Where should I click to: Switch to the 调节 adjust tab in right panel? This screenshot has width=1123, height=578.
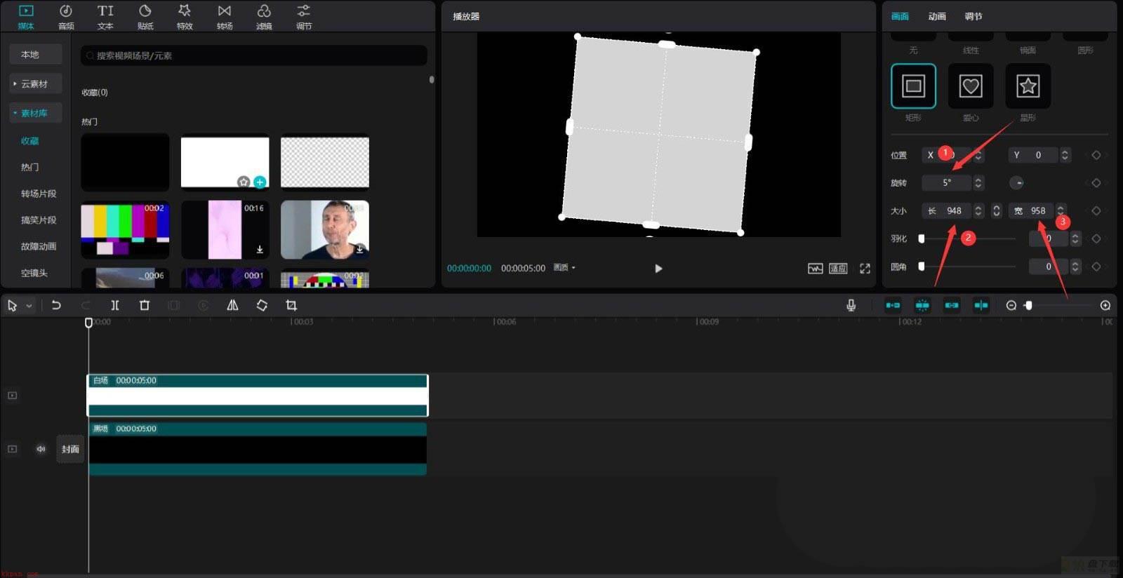click(974, 16)
